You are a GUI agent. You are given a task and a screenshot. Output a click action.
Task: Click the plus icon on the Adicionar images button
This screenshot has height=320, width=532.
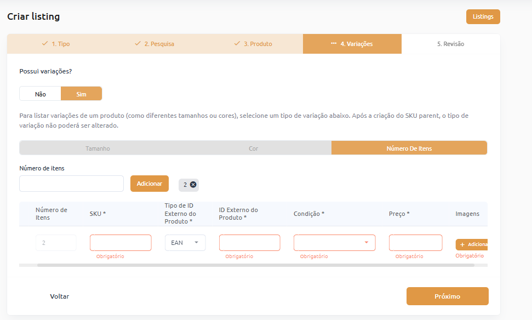point(462,244)
